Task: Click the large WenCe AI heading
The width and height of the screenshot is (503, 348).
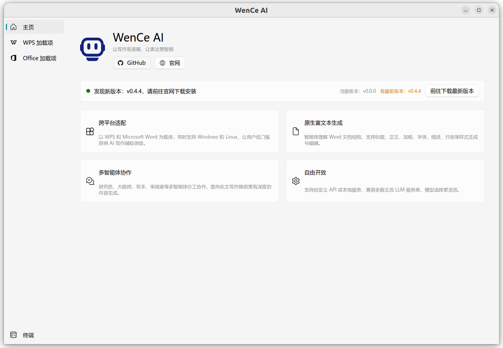Action: (138, 37)
